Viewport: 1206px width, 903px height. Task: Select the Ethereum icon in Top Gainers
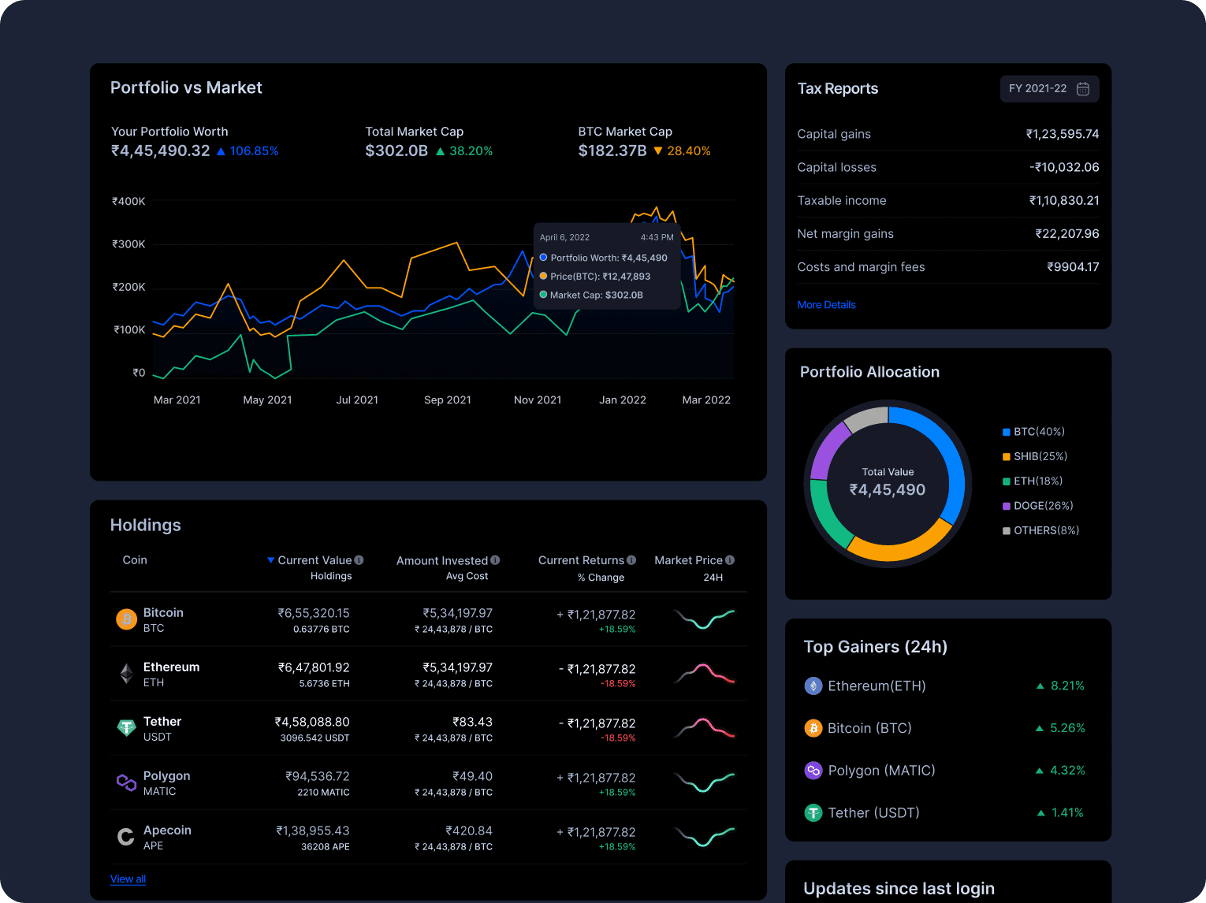pos(813,686)
